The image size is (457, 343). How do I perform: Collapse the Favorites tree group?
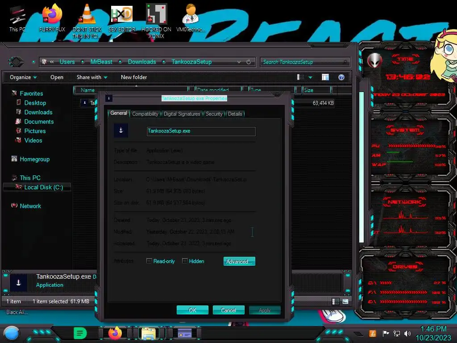click(x=31, y=93)
